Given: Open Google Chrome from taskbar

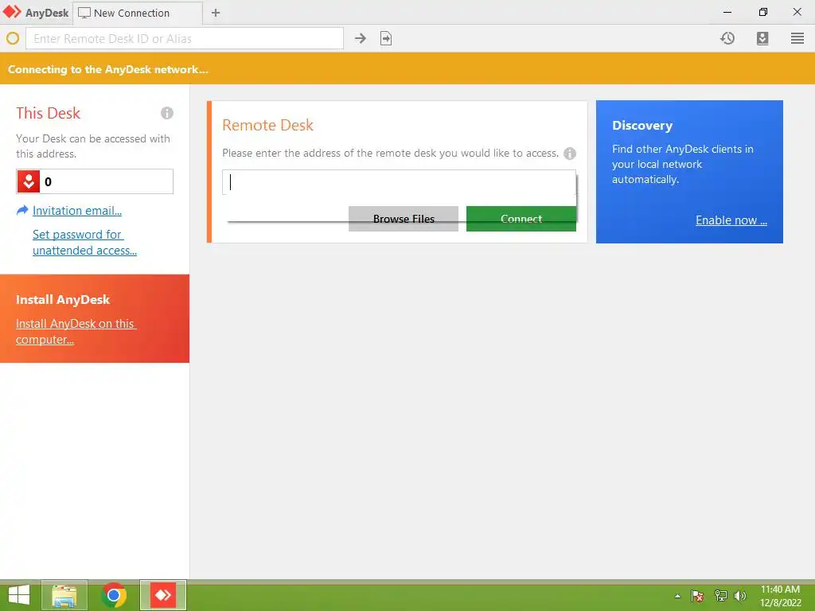Looking at the screenshot, I should click(x=113, y=595).
